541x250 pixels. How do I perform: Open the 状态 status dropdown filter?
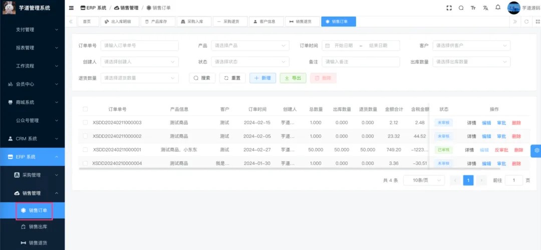click(250, 61)
